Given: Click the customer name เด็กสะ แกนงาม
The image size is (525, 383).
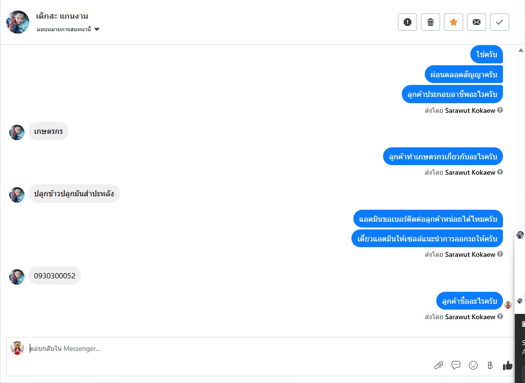Looking at the screenshot, I should point(62,16).
